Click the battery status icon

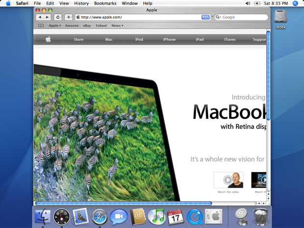[257, 3]
